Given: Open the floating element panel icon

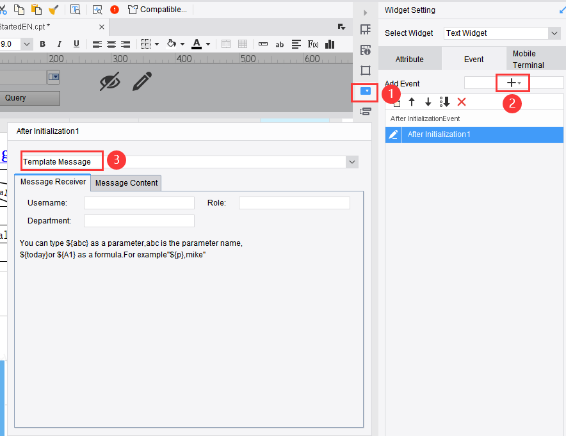Looking at the screenshot, I should (x=366, y=70).
